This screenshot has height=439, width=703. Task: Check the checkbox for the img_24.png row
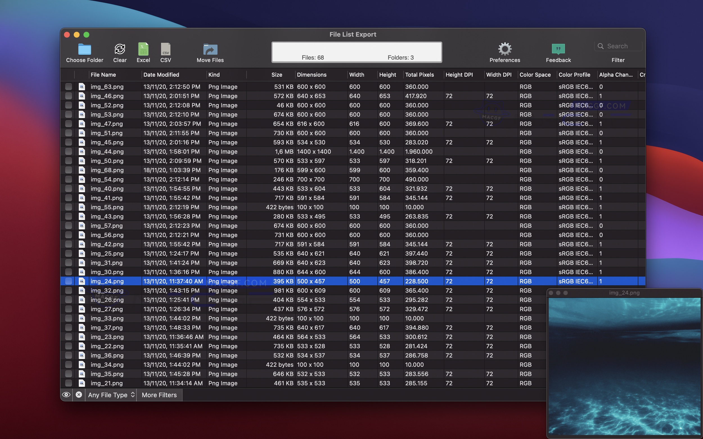[x=68, y=281]
